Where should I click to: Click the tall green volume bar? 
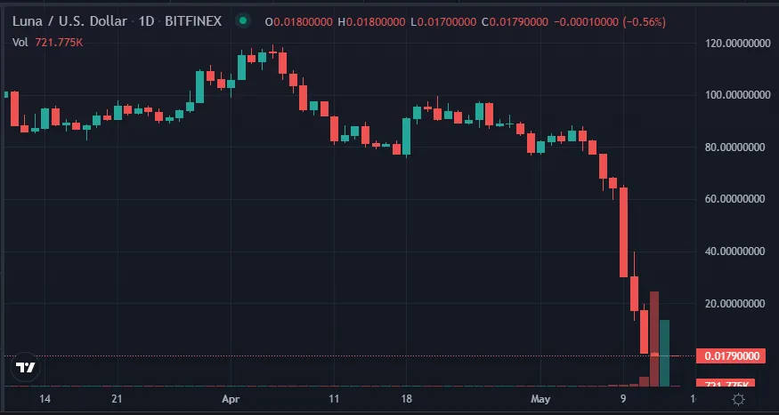(664, 353)
